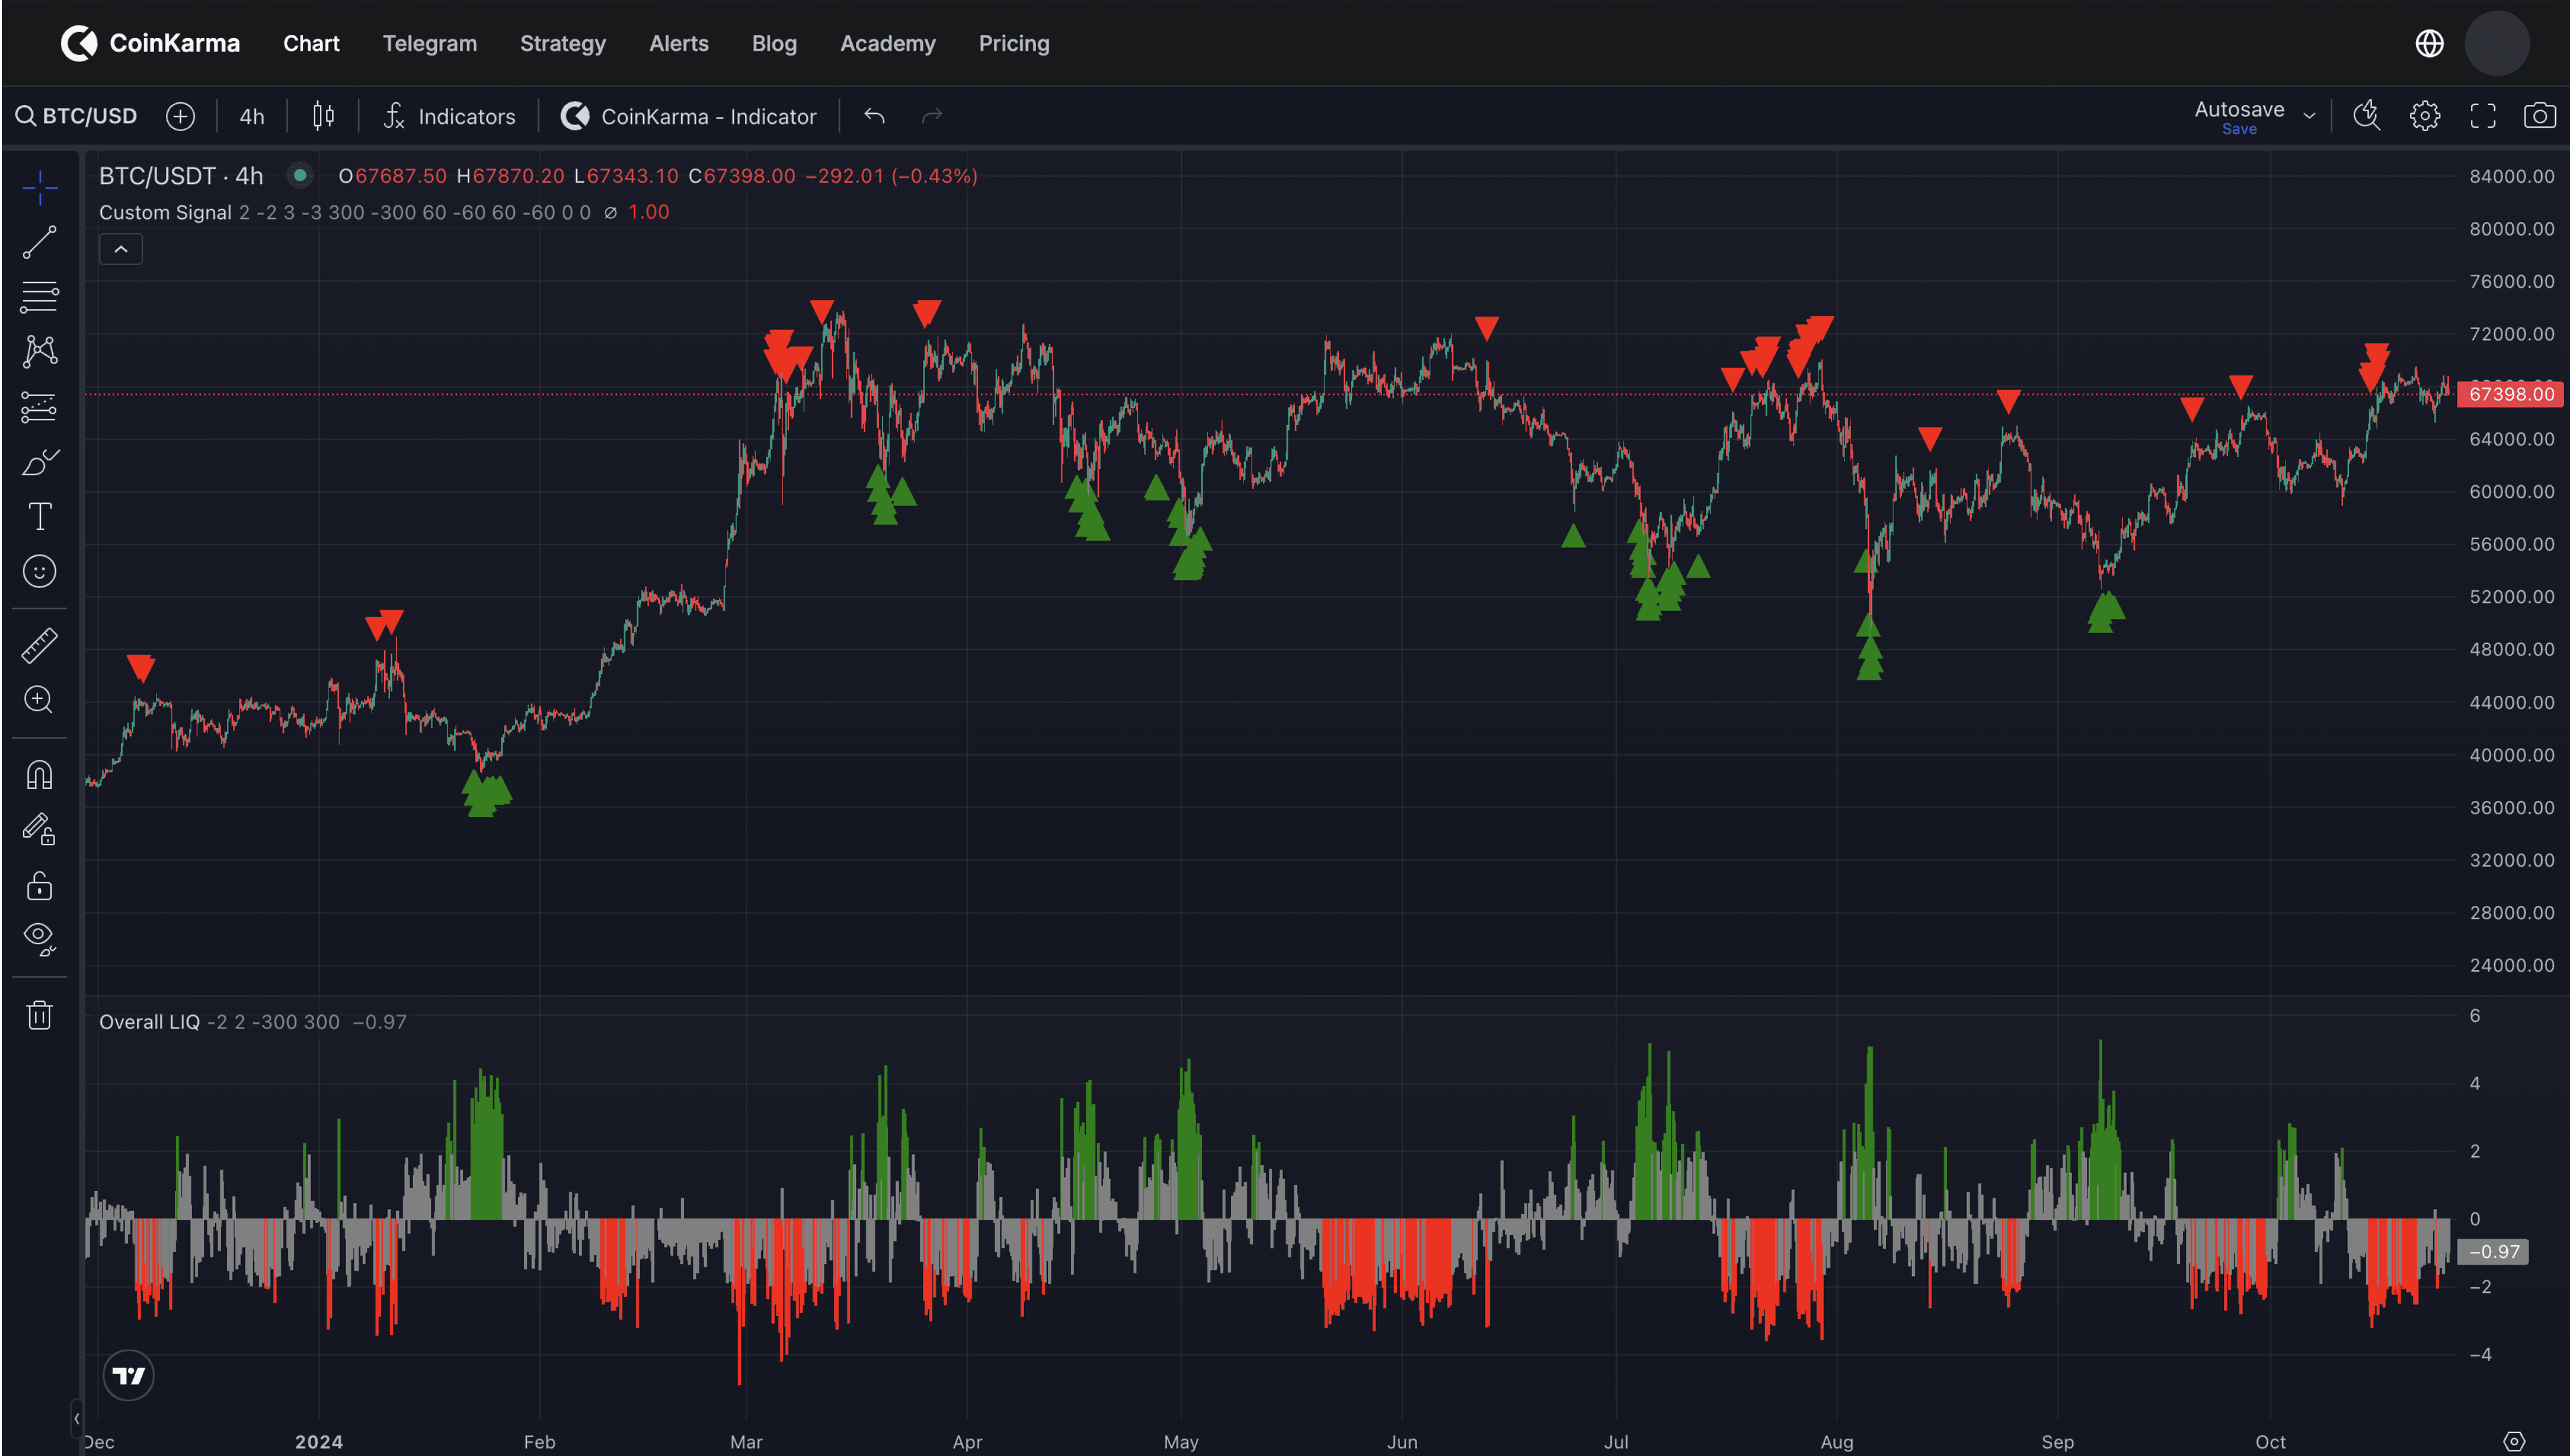Click the green market status dot
Image resolution: width=2570 pixels, height=1456 pixels.
click(x=299, y=175)
